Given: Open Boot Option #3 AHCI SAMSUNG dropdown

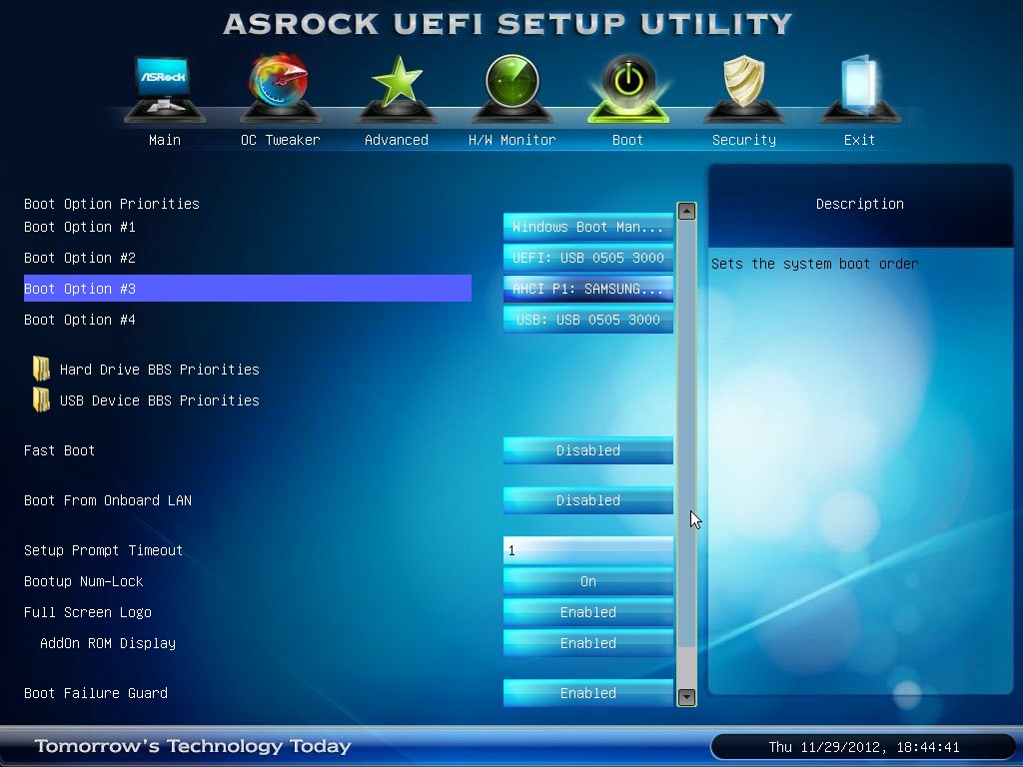Looking at the screenshot, I should click(587, 289).
